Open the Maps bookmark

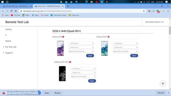pyautogui.click(x=26, y=15)
